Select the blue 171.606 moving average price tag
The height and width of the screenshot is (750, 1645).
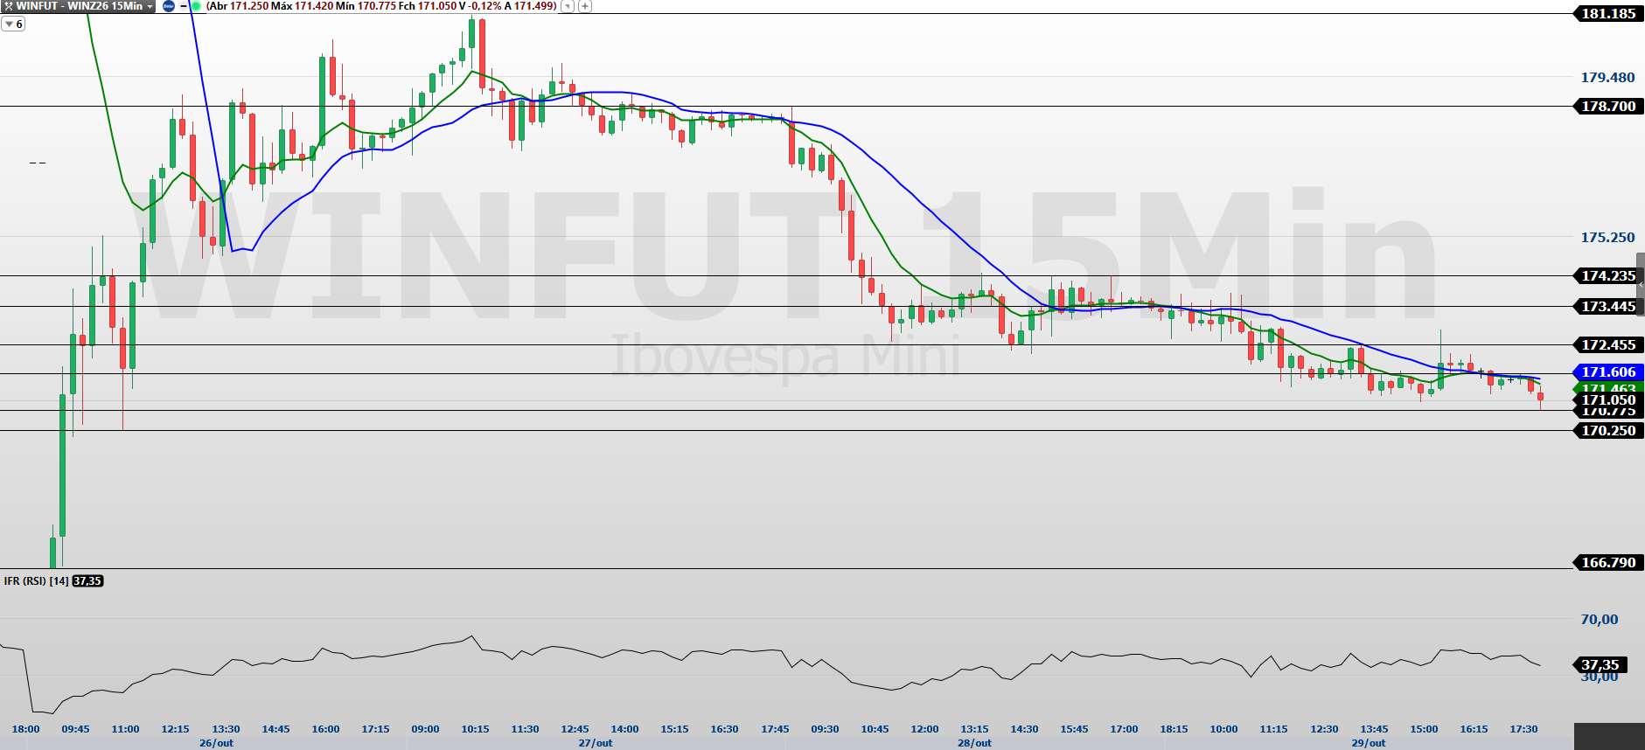point(1608,372)
